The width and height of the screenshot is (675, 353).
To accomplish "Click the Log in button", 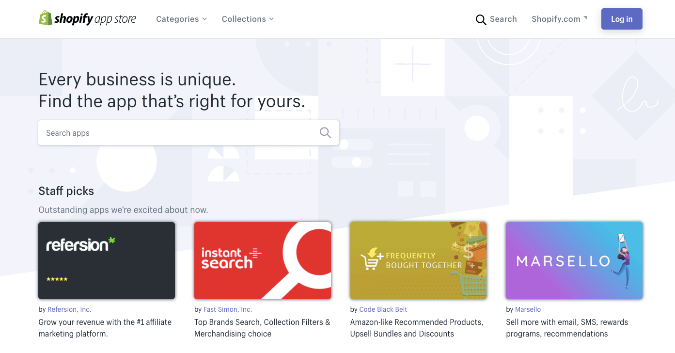I will click(622, 19).
